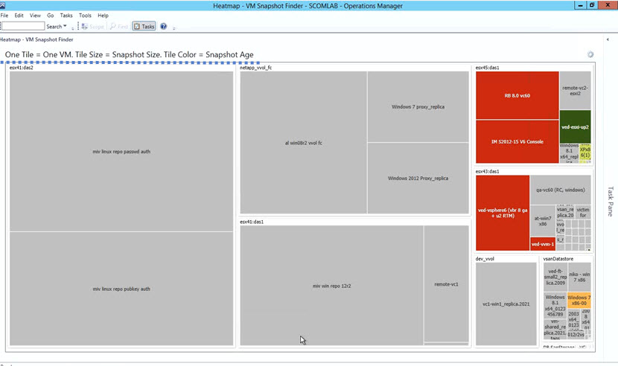Select the vc1-win1_replica.2021 tile

click(506, 304)
